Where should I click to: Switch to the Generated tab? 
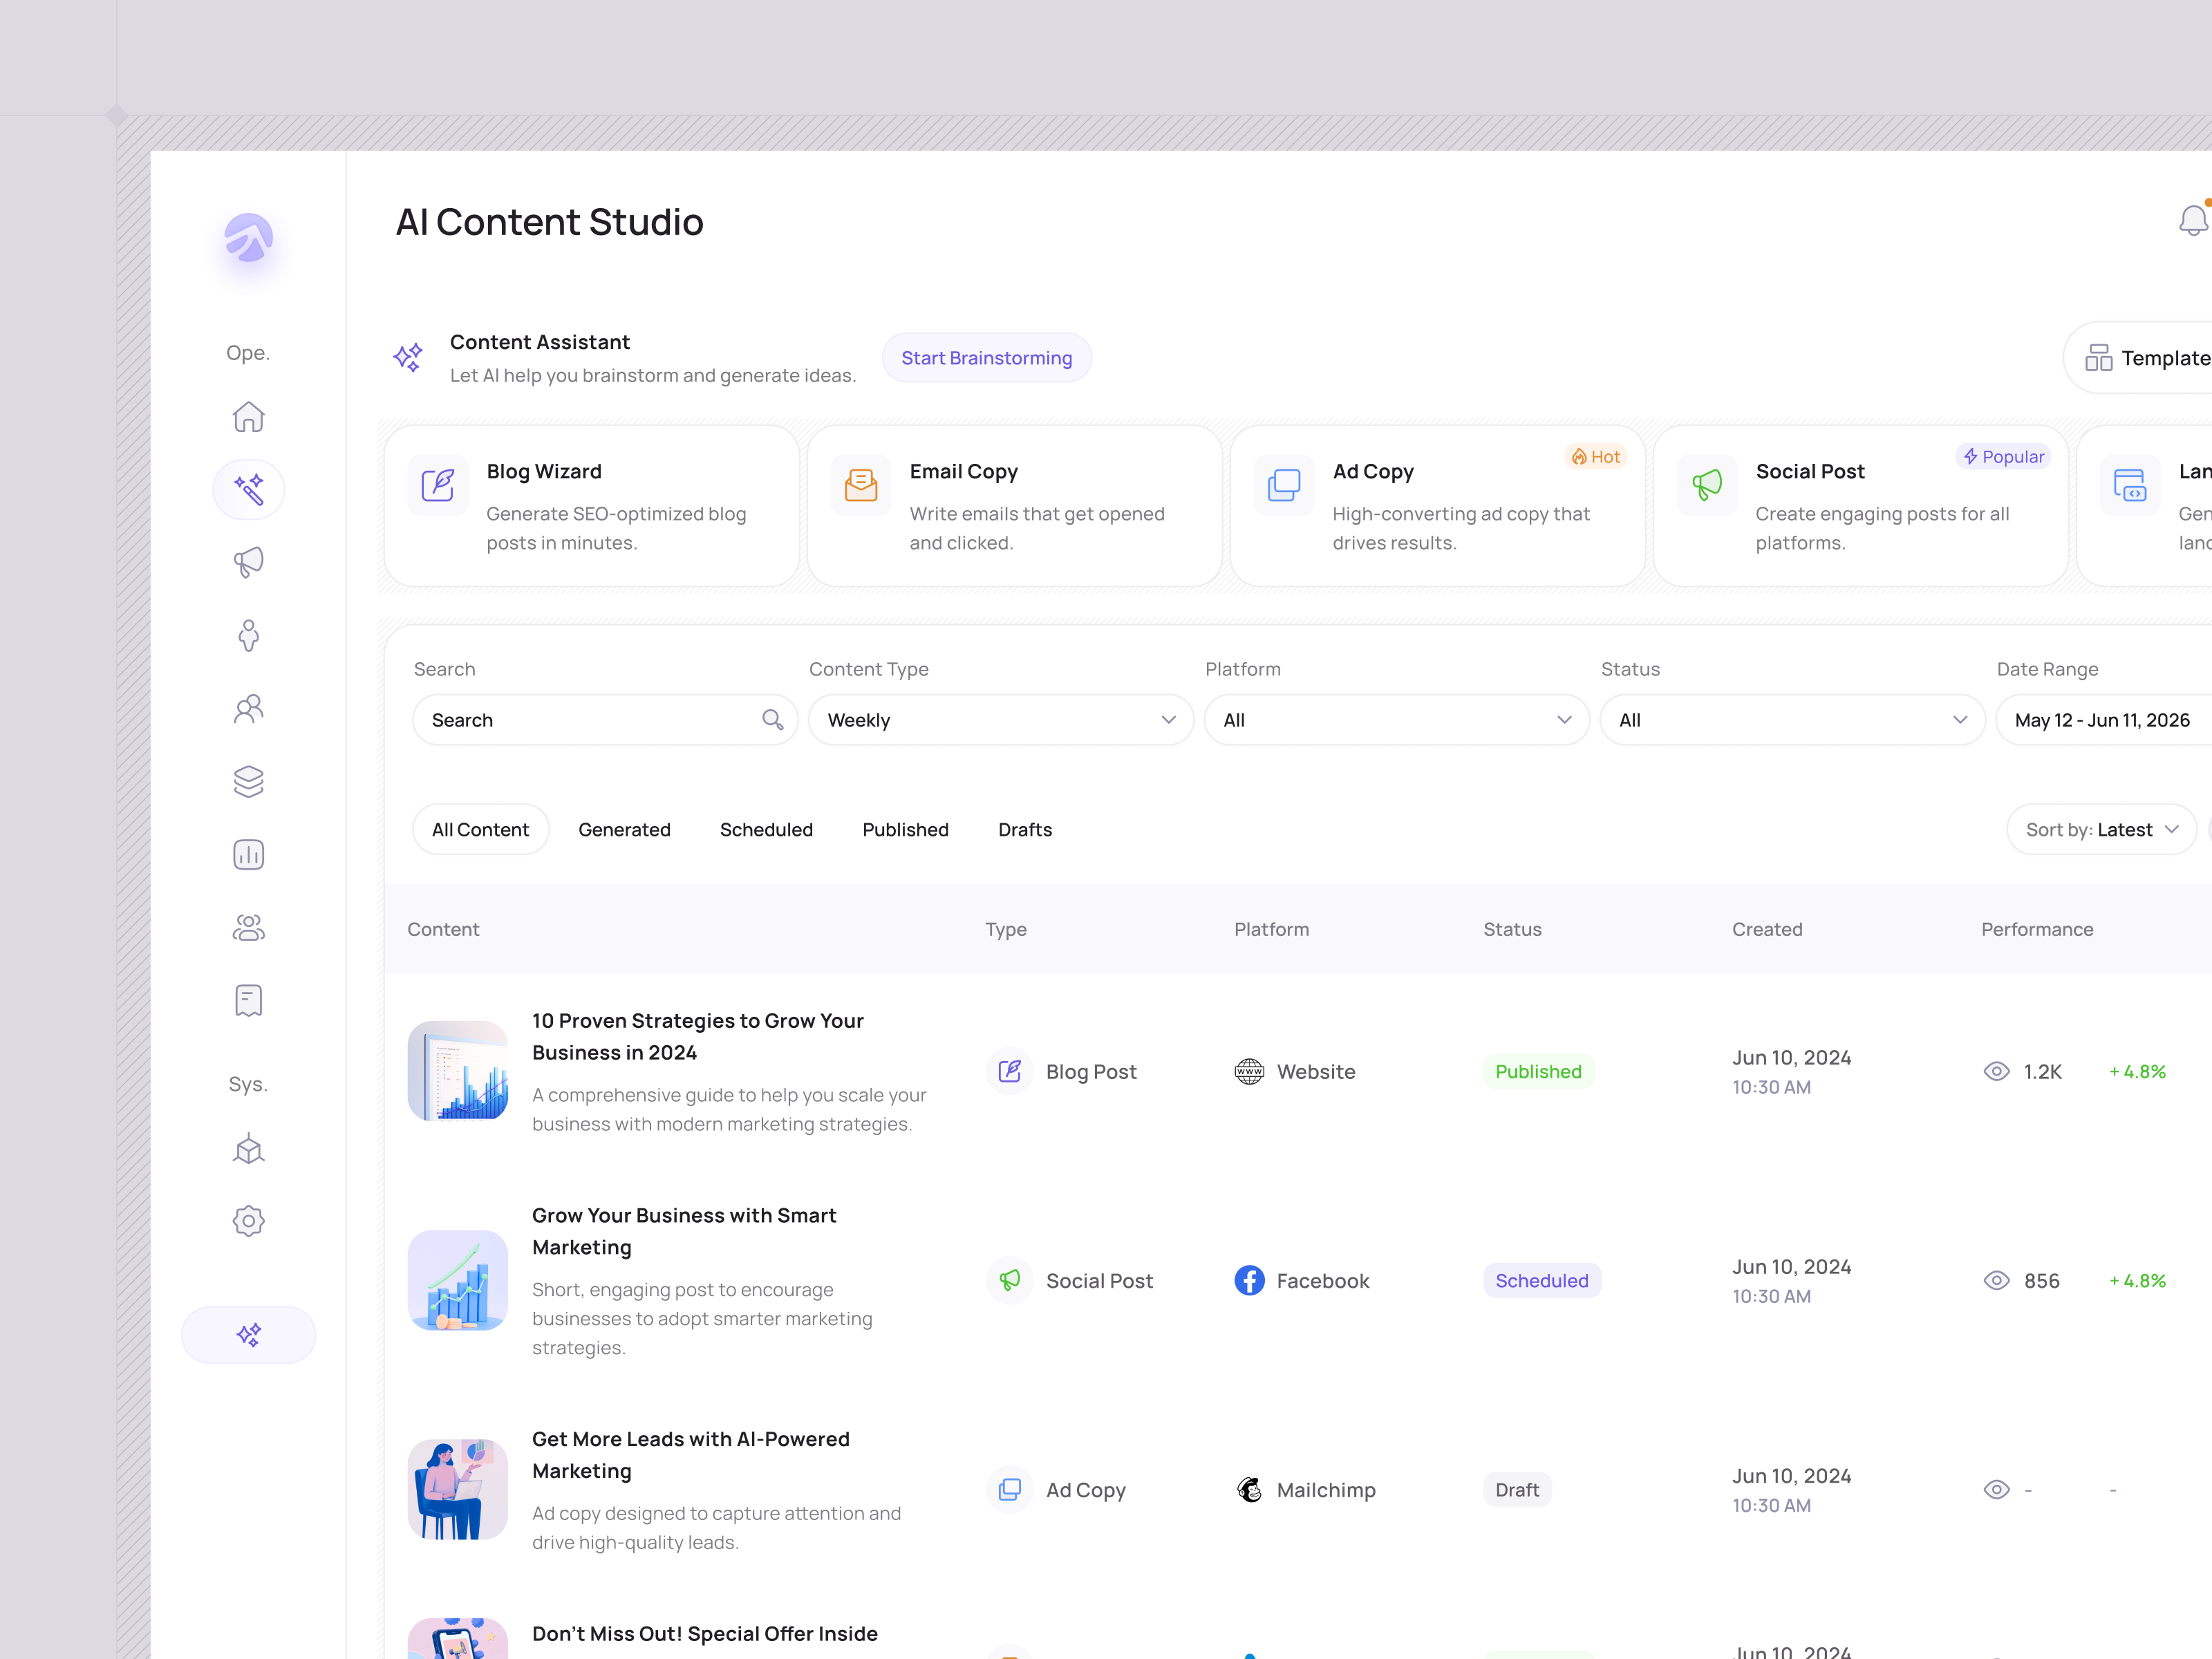[x=624, y=829]
